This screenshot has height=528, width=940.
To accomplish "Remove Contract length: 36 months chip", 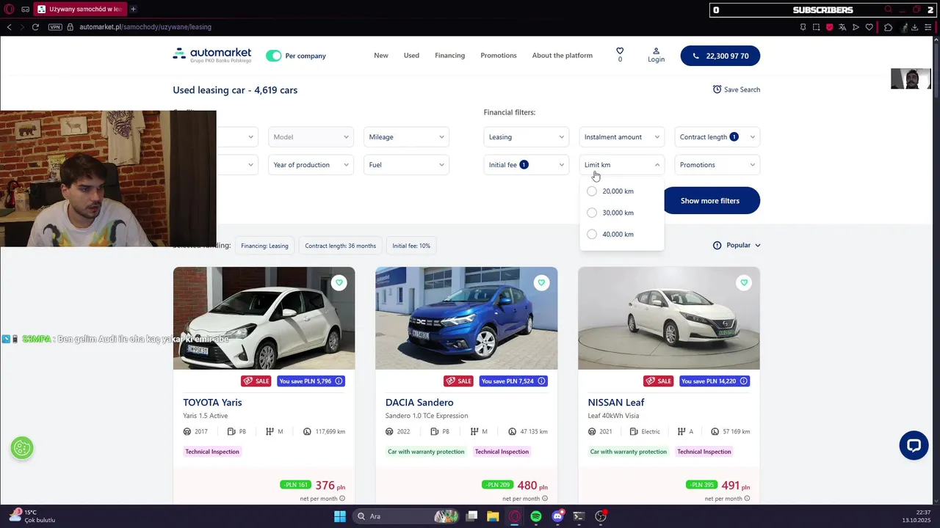I will pos(340,246).
